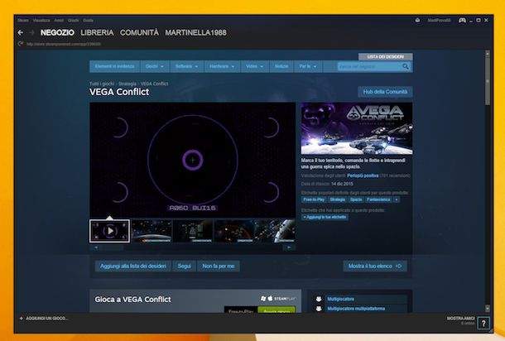This screenshot has width=505, height=341.
Task: Select the fifth planet screenshot thumbnail
Action: click(276, 231)
